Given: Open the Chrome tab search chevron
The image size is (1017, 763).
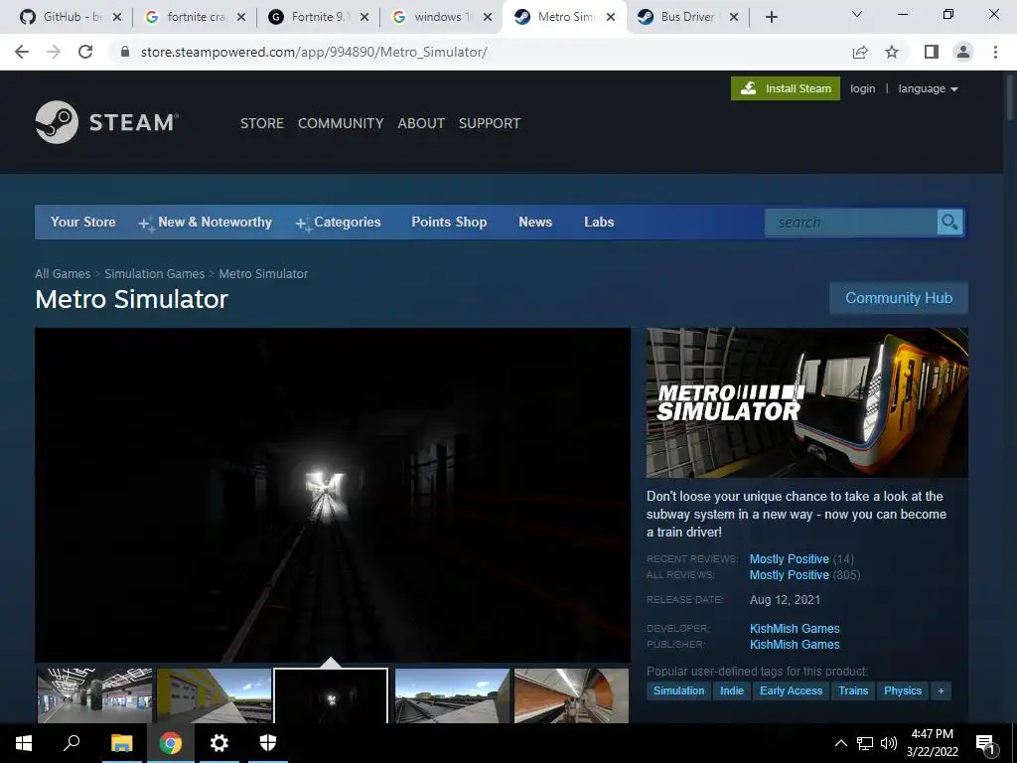Looking at the screenshot, I should [857, 14].
